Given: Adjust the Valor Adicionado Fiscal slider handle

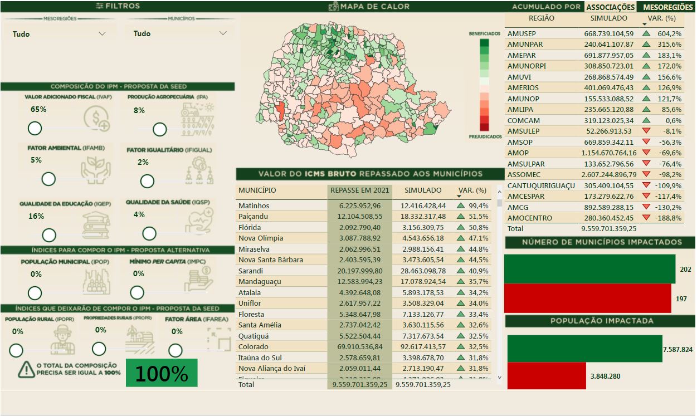Looking at the screenshot, I should [x=35, y=129].
